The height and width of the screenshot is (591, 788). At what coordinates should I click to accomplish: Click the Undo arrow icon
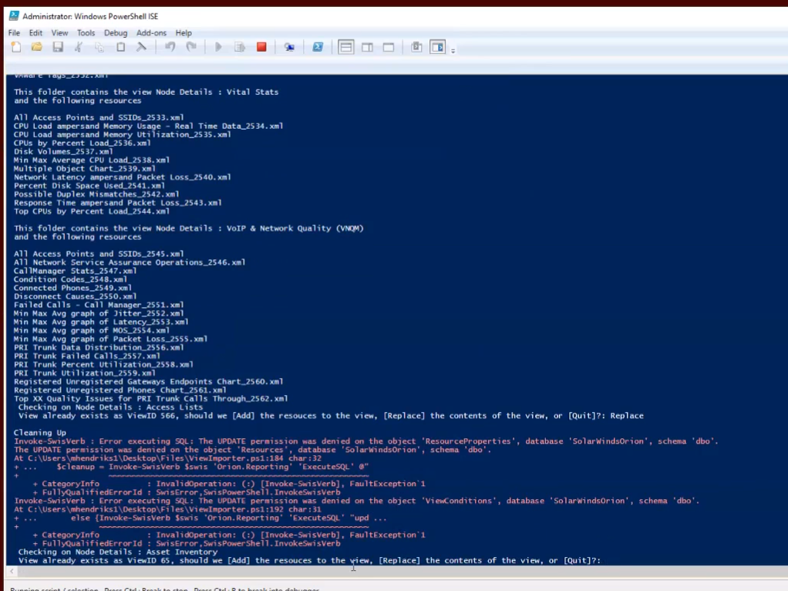coord(170,47)
